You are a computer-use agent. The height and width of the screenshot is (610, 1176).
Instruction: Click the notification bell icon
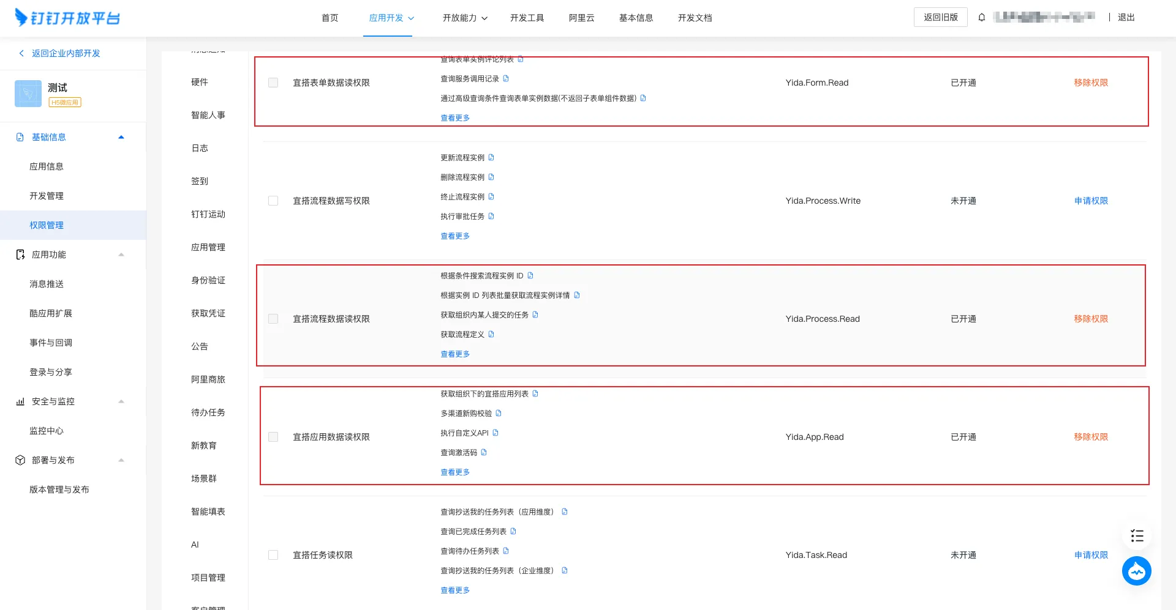(981, 18)
